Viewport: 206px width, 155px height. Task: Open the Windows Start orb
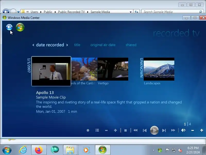coord(7,150)
